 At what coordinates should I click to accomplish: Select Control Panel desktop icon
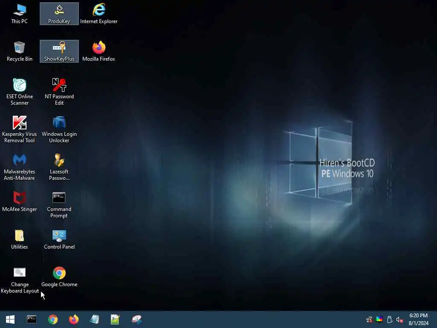(x=59, y=239)
